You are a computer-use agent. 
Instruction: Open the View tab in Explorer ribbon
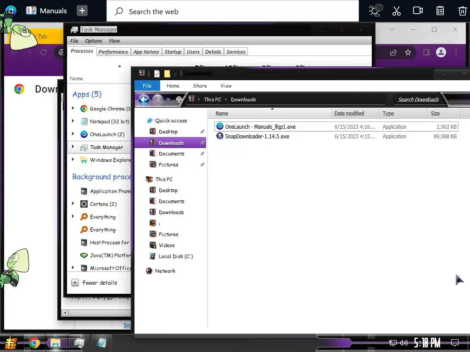(x=226, y=86)
